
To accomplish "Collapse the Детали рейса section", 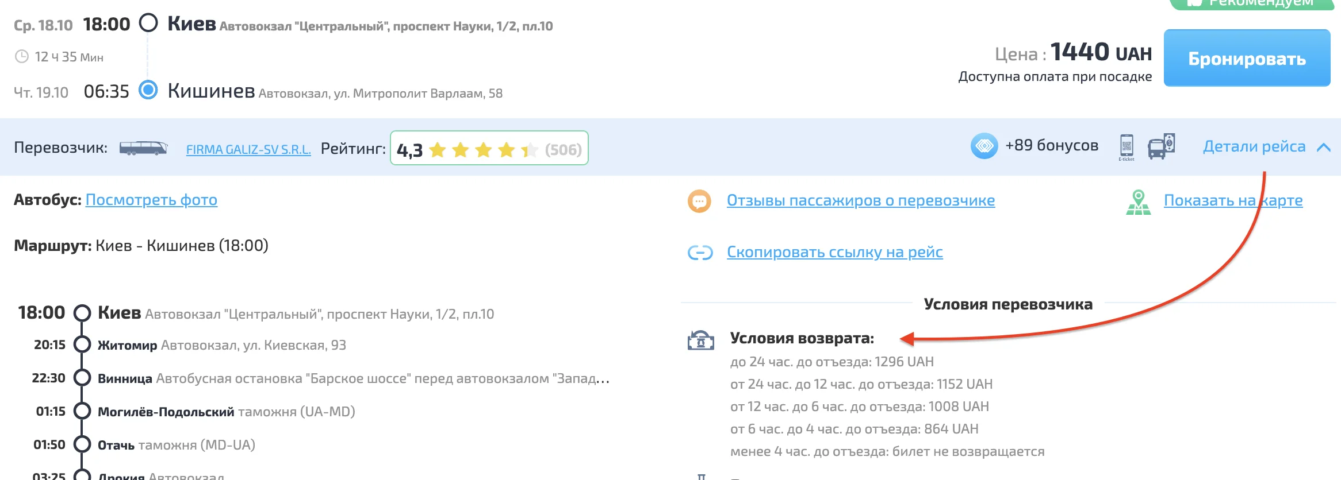I will (x=1254, y=147).
